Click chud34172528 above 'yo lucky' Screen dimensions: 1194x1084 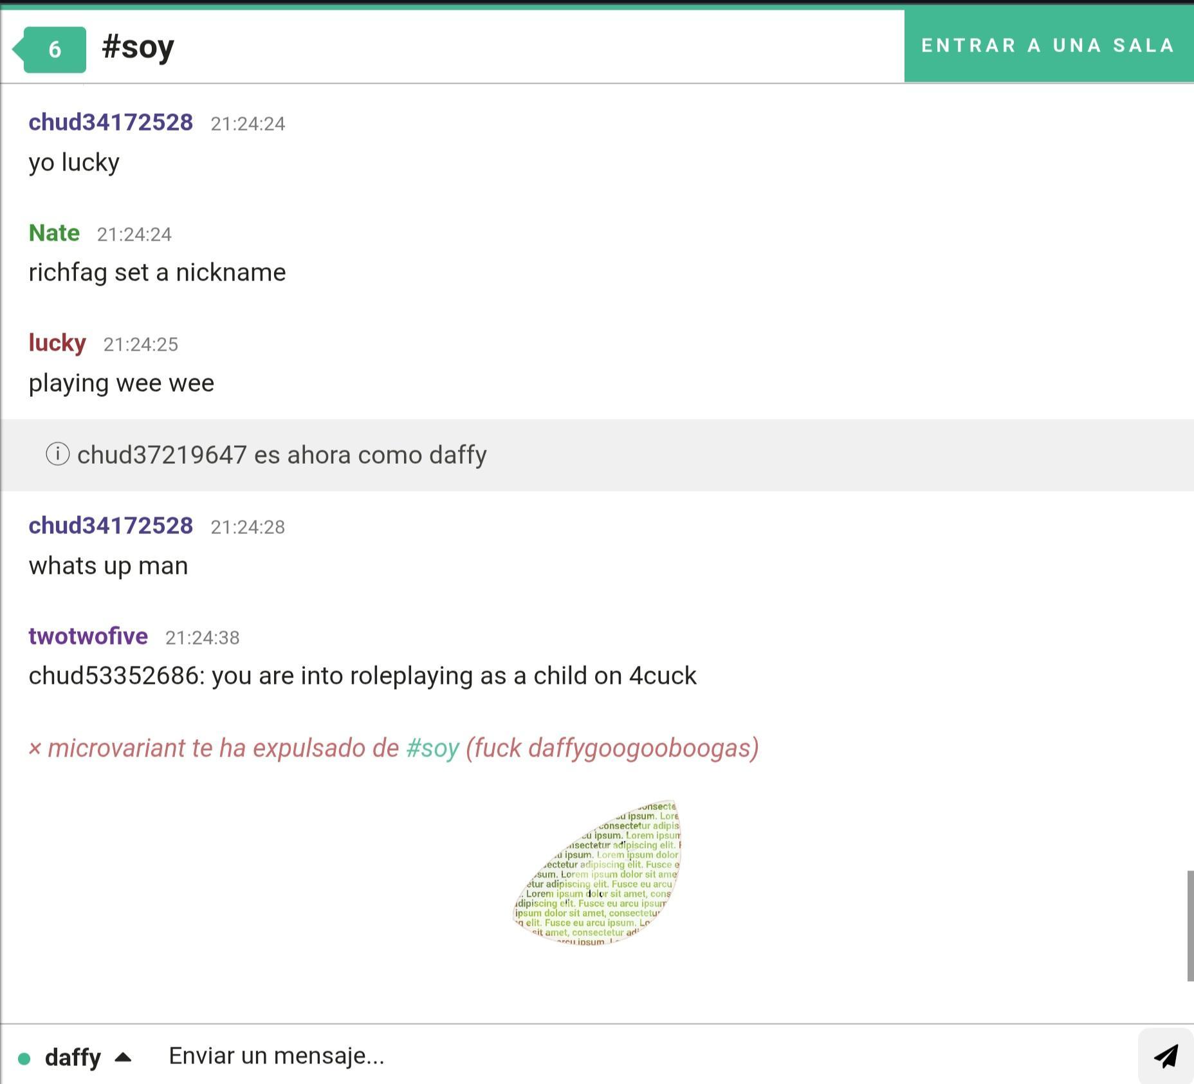coord(111,122)
